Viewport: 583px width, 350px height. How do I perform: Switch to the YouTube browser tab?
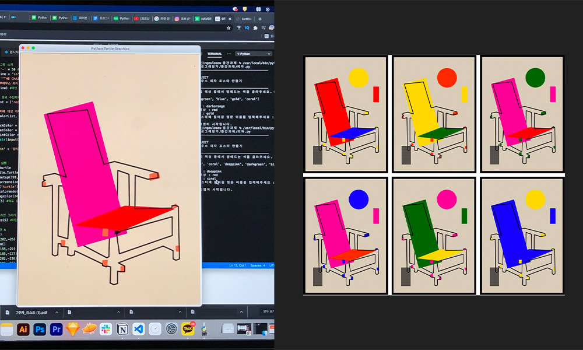point(142,19)
